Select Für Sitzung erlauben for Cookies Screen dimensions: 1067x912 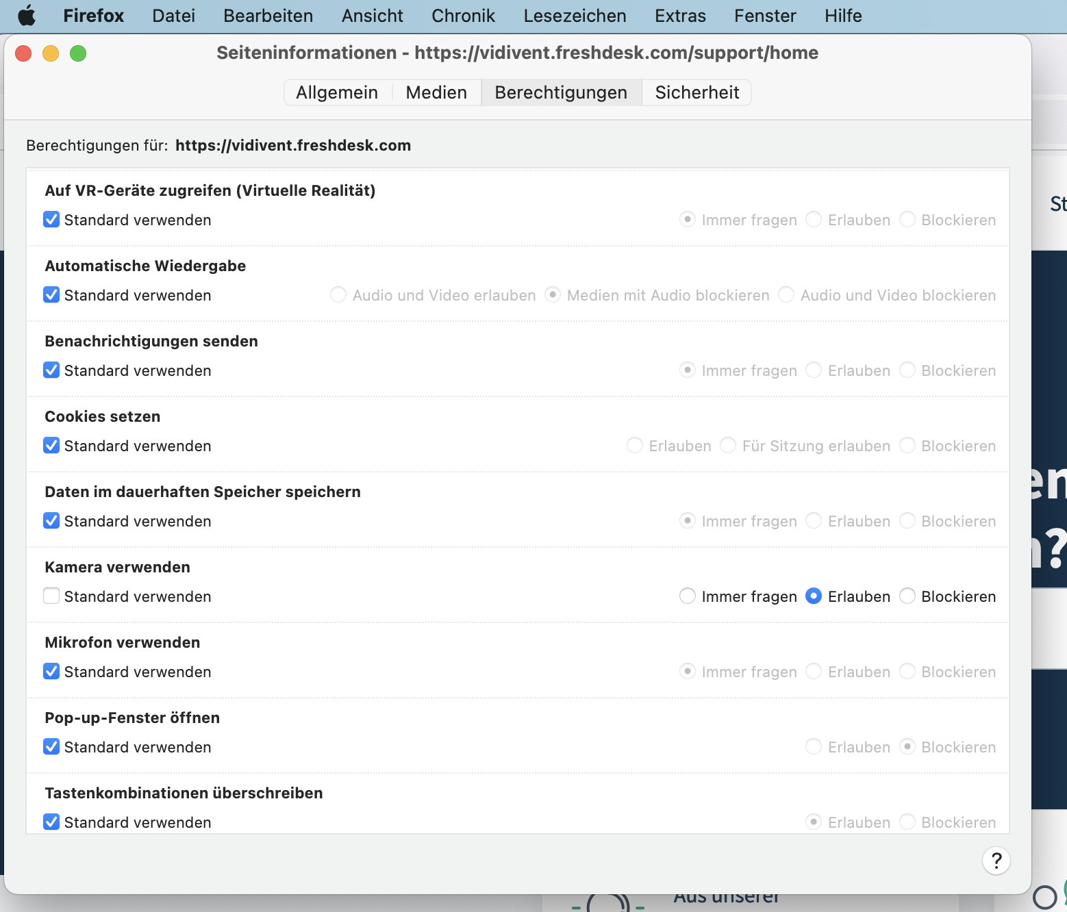tap(728, 445)
